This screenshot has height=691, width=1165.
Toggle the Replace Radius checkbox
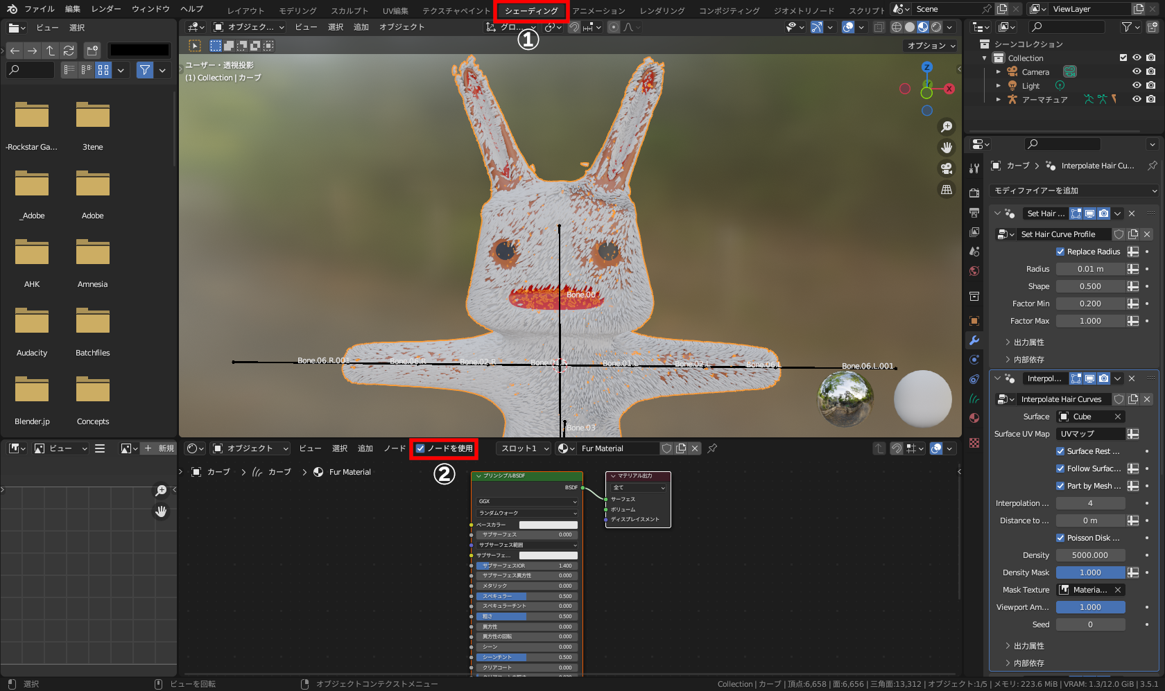click(x=1060, y=252)
